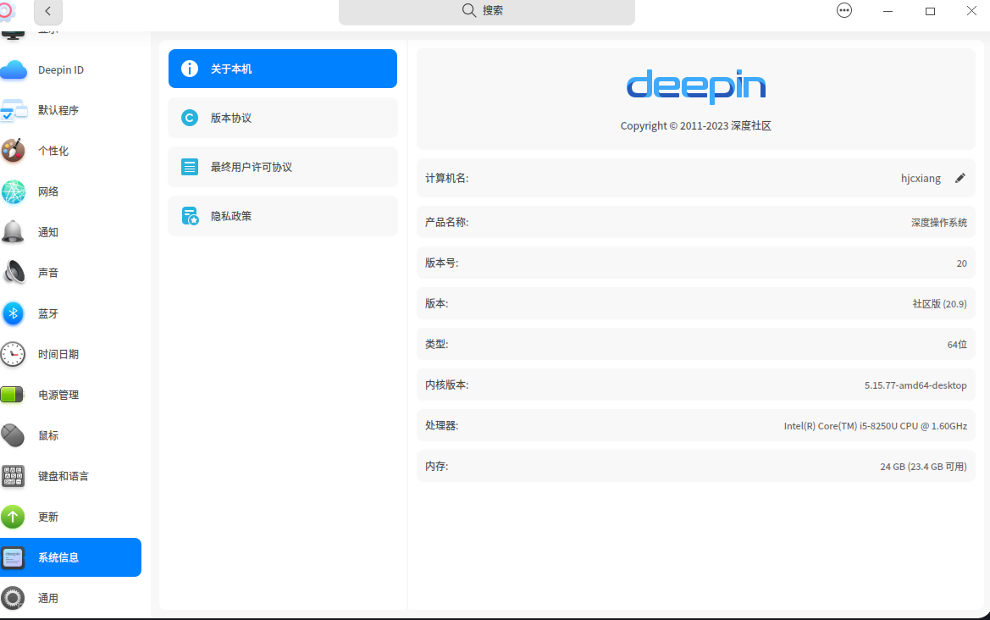The height and width of the screenshot is (620, 990).
Task: Open Power Management (电源管理) battery icon
Action: tap(13, 395)
